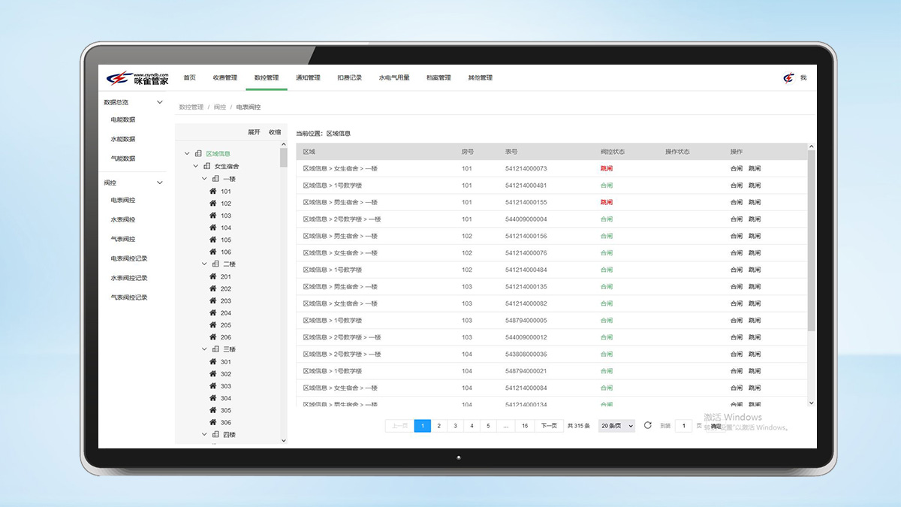Click the 咪雀管家 logo in the header

(x=137, y=78)
